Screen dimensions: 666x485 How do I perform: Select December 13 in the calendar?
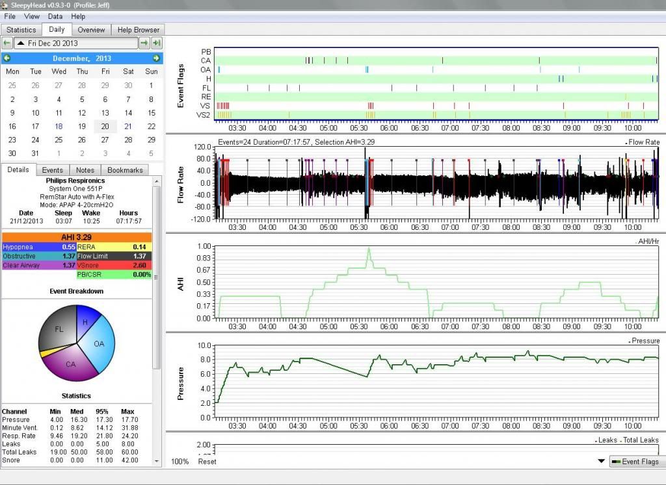(105, 113)
